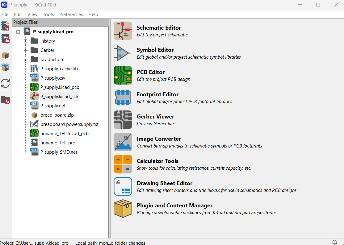Expand the production folder

(25, 60)
